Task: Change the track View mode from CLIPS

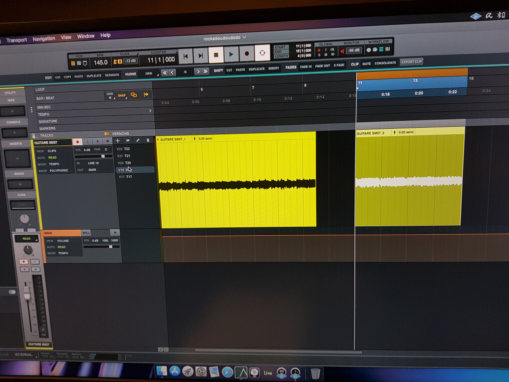Action: pyautogui.click(x=52, y=151)
